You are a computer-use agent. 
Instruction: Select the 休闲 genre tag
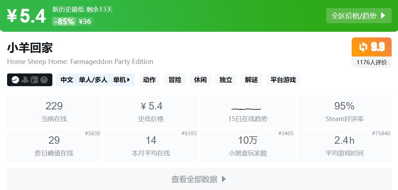[200, 80]
